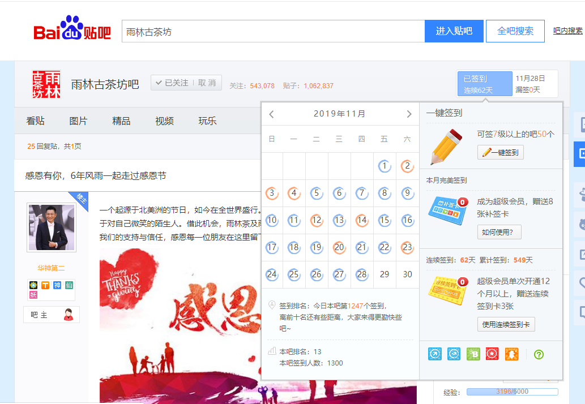Toggle the 已关注 follow status

click(x=172, y=83)
